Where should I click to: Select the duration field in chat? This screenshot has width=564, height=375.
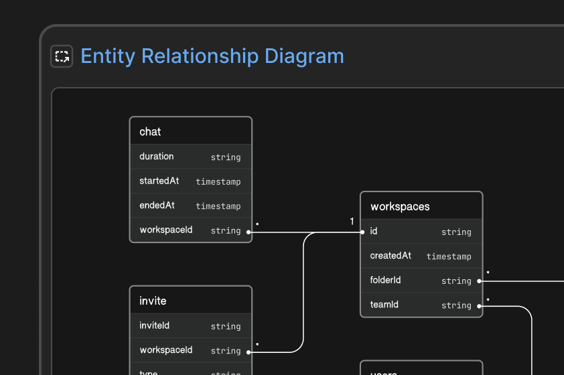click(191, 157)
